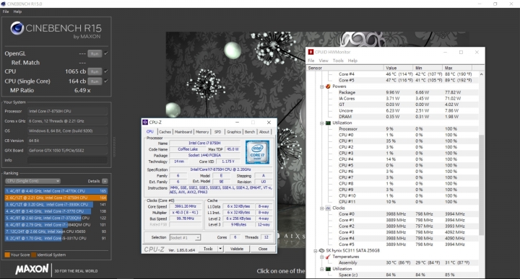Collapse the SK hynix SC311 drive node
The image size is (520, 279).
(316, 251)
